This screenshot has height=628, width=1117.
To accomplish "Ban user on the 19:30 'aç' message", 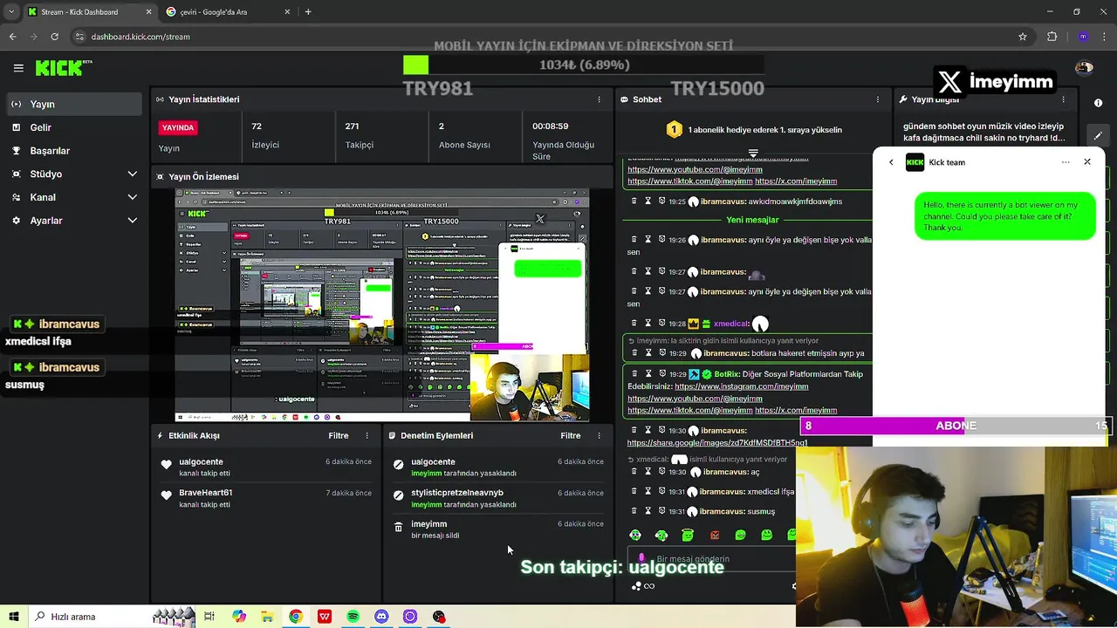I will [x=661, y=472].
